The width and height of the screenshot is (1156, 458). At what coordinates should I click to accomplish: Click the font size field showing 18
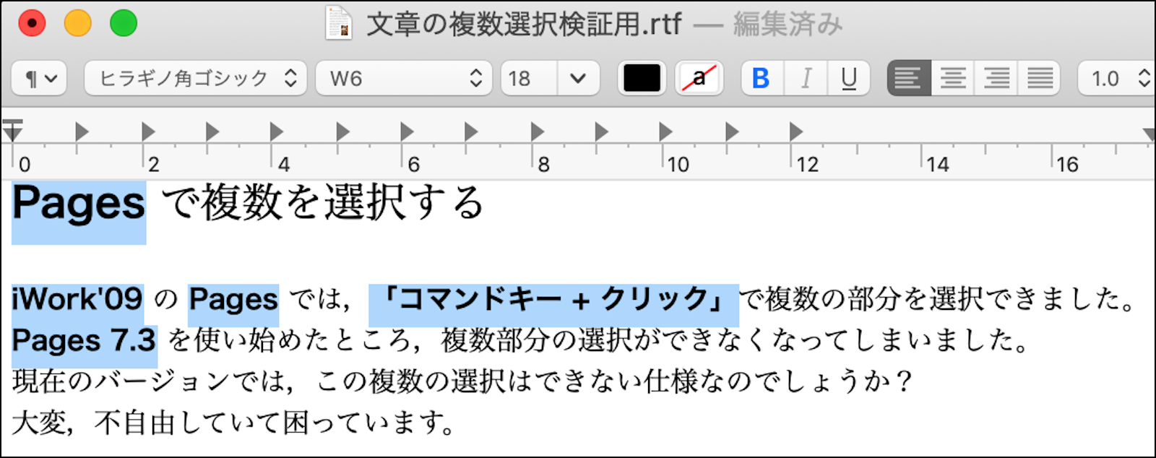(x=529, y=78)
